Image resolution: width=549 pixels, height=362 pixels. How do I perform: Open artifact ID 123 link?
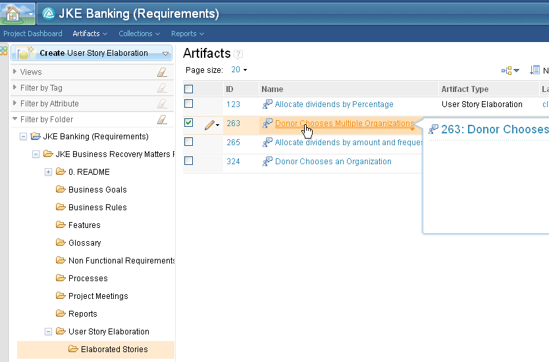click(x=233, y=104)
